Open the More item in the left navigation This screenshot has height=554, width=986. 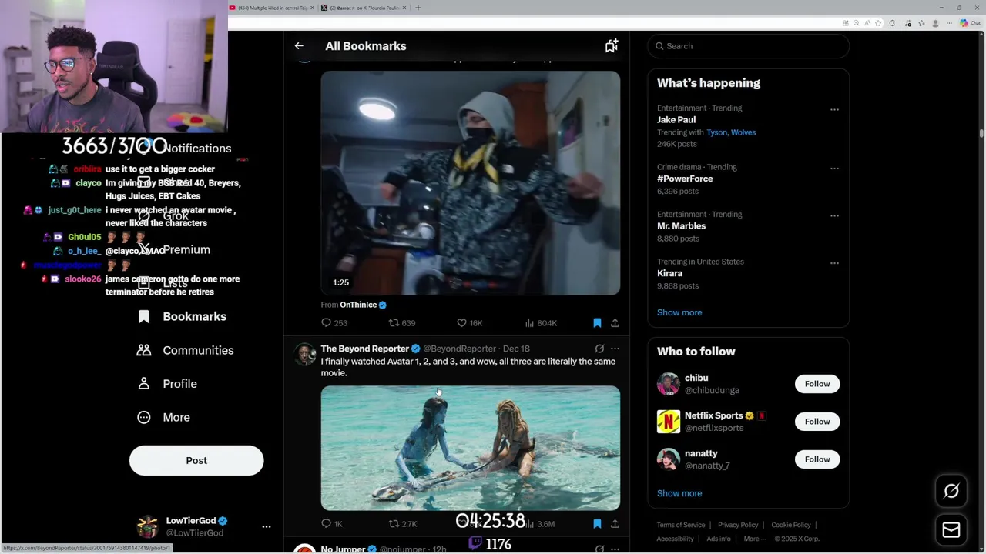pos(163,417)
